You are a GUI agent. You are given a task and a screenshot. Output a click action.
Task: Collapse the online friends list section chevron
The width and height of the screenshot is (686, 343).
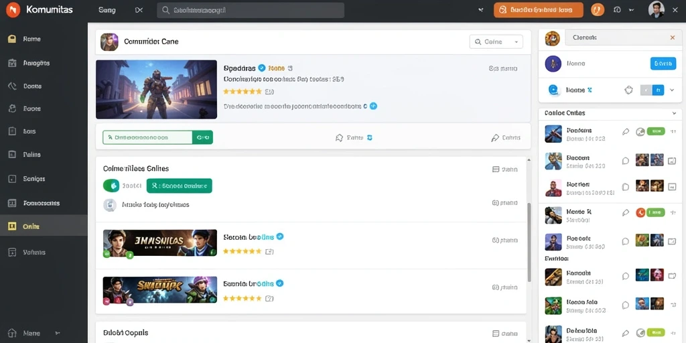tap(674, 113)
